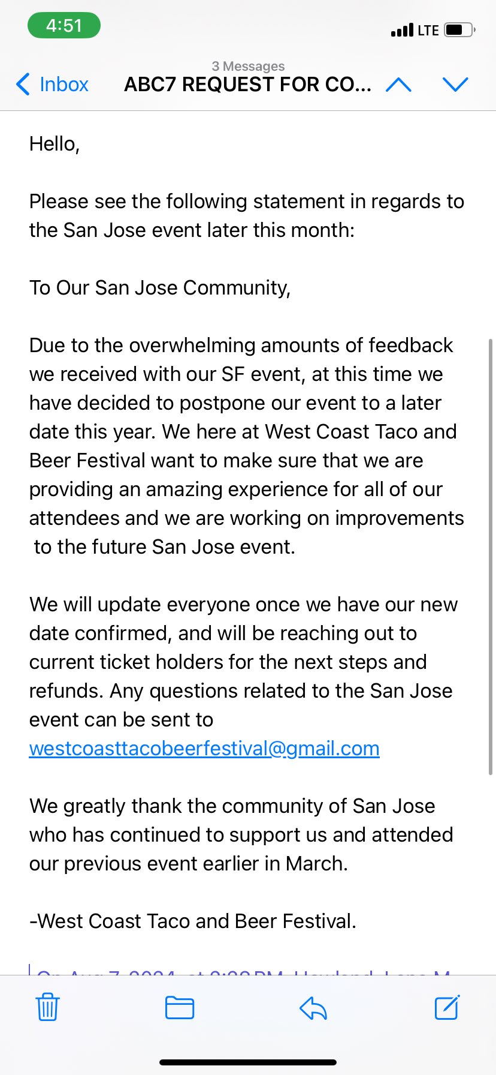Expand the quoted 'On Aug 7, 2024' line
The image size is (496, 1075).
pos(243,969)
